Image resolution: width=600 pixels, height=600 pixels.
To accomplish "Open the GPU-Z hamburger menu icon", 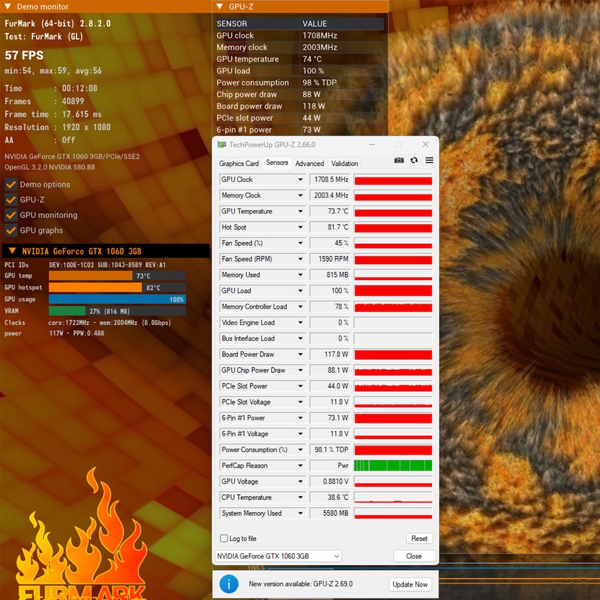I will coord(429,161).
